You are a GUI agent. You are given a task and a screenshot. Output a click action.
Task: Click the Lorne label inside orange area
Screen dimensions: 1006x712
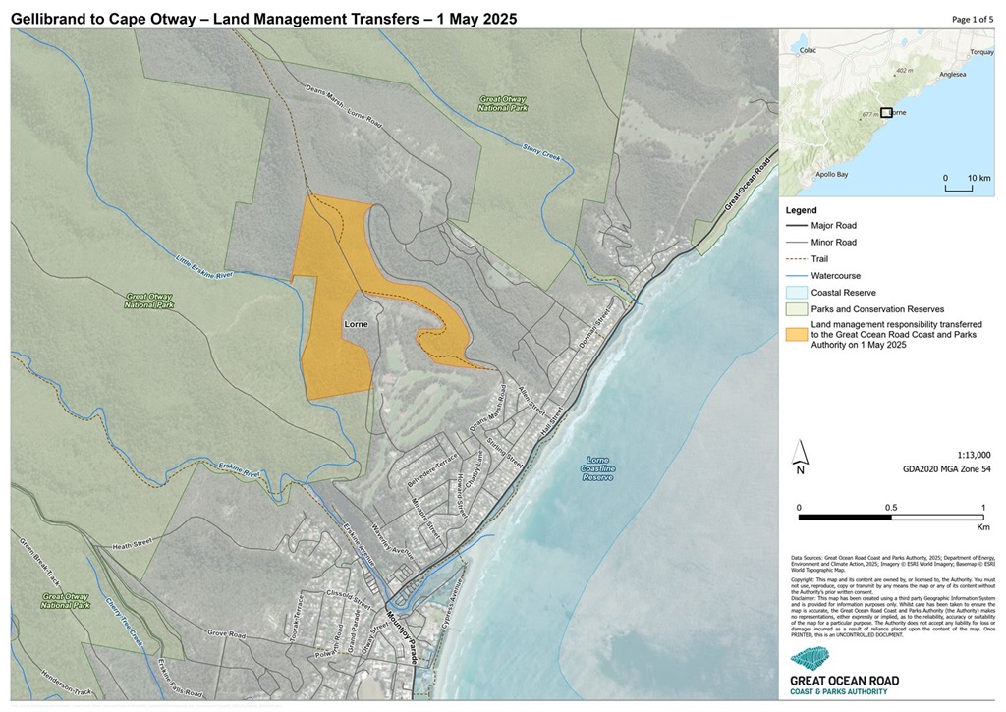pyautogui.click(x=356, y=323)
